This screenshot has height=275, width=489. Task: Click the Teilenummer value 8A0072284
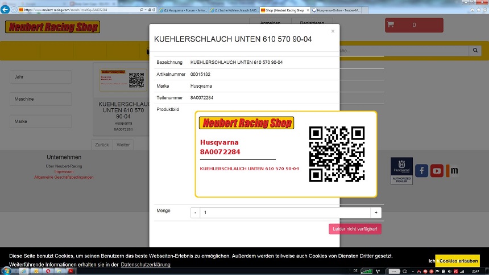pyautogui.click(x=202, y=98)
